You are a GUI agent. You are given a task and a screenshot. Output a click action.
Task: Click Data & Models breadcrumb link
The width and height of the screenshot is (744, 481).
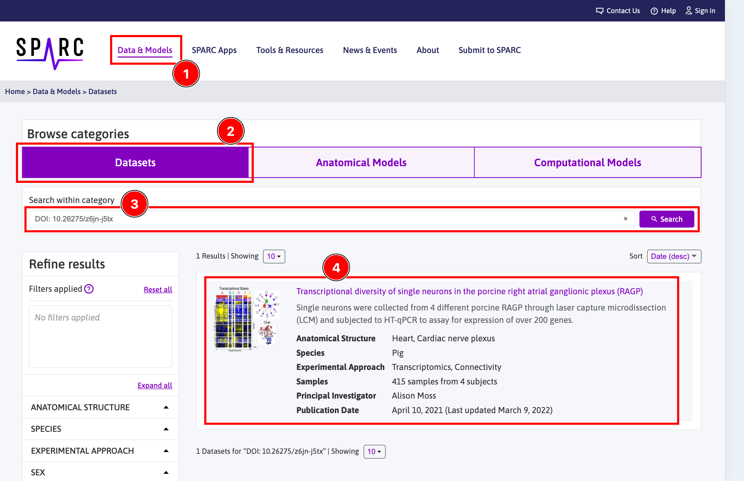pos(57,92)
